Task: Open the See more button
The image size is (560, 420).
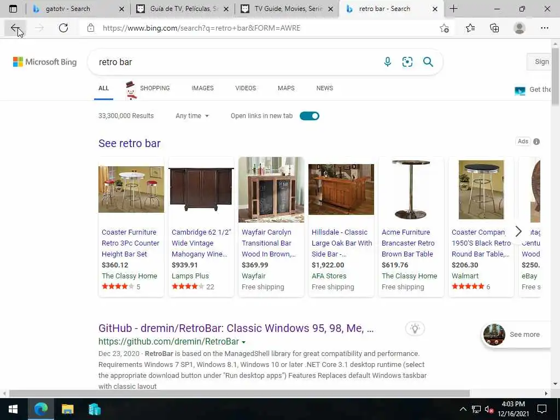Action: point(517,335)
